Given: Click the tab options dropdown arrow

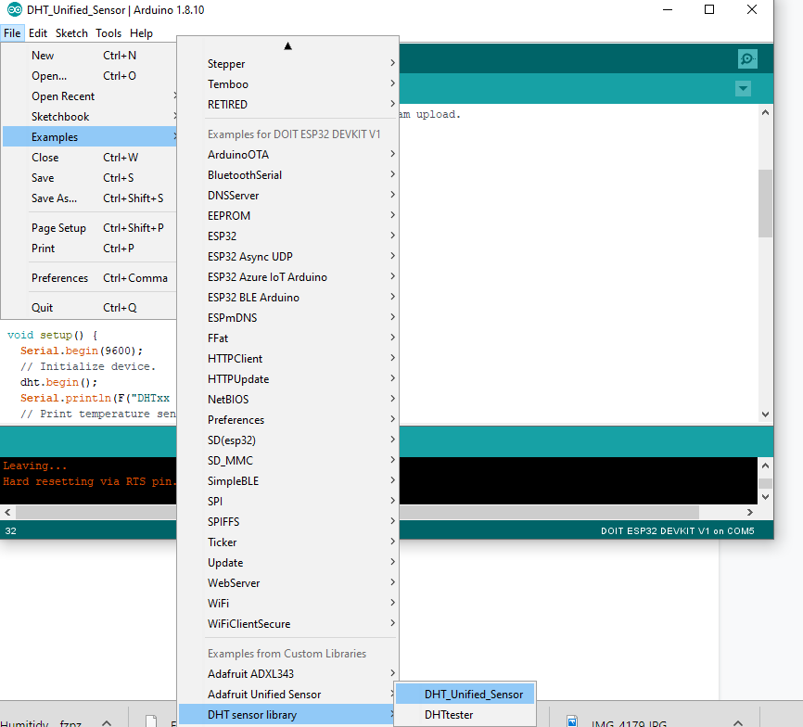Looking at the screenshot, I should point(743,88).
